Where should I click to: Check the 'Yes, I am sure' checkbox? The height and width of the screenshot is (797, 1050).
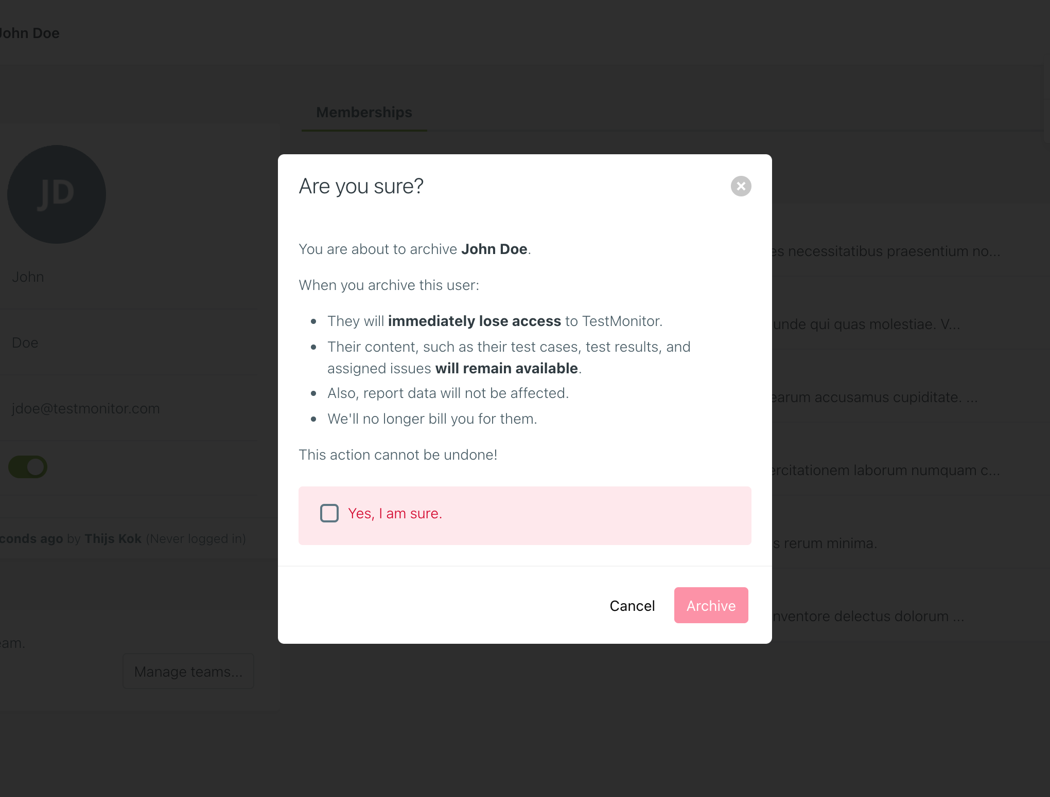(329, 513)
